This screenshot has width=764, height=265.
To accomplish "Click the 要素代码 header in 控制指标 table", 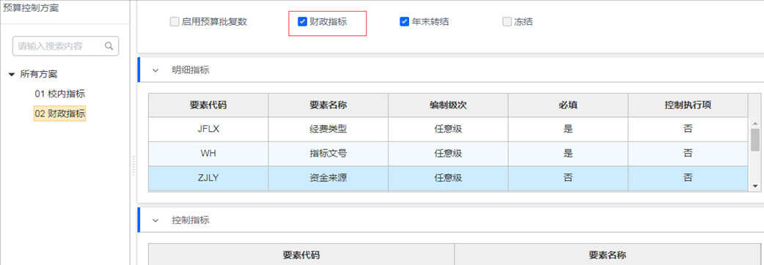I will pyautogui.click(x=301, y=255).
